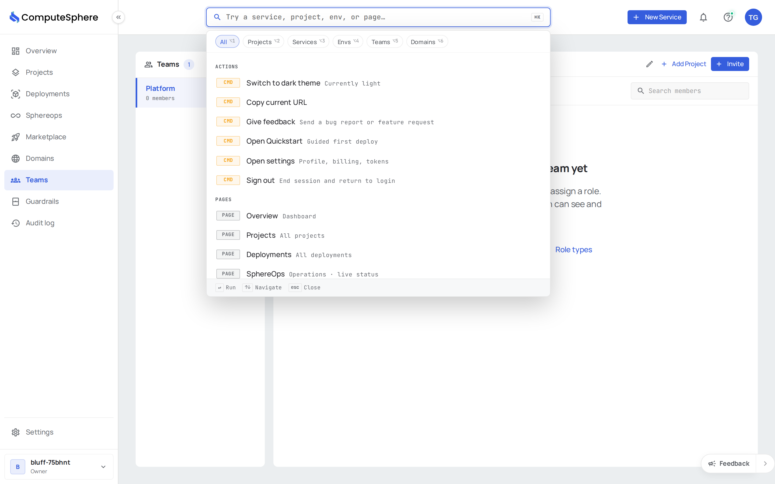Screen dimensions: 775x484
Task: Go to the Overview Dashboard page result
Action: (378, 216)
